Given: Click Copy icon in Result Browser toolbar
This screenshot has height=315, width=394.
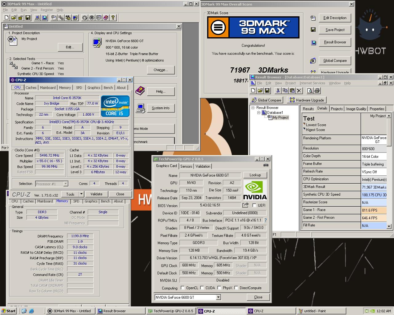Looking at the screenshot, I should coord(285,90).
